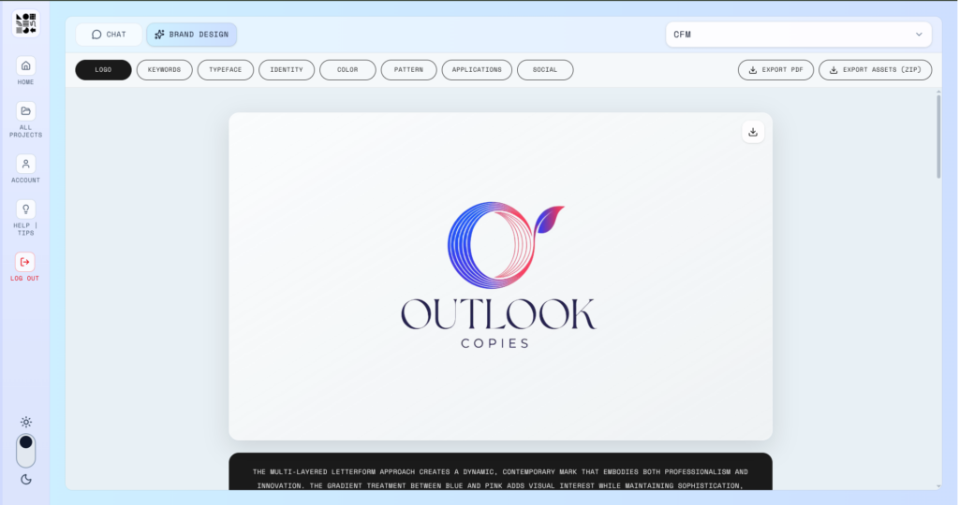Open Help and Tips lightbulb icon

tap(25, 209)
